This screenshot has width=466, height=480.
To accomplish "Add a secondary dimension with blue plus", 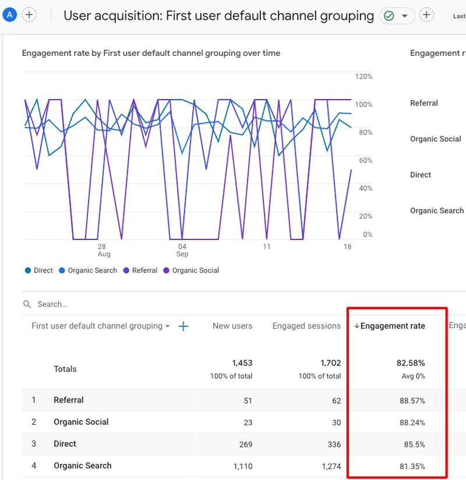I will [x=183, y=326].
